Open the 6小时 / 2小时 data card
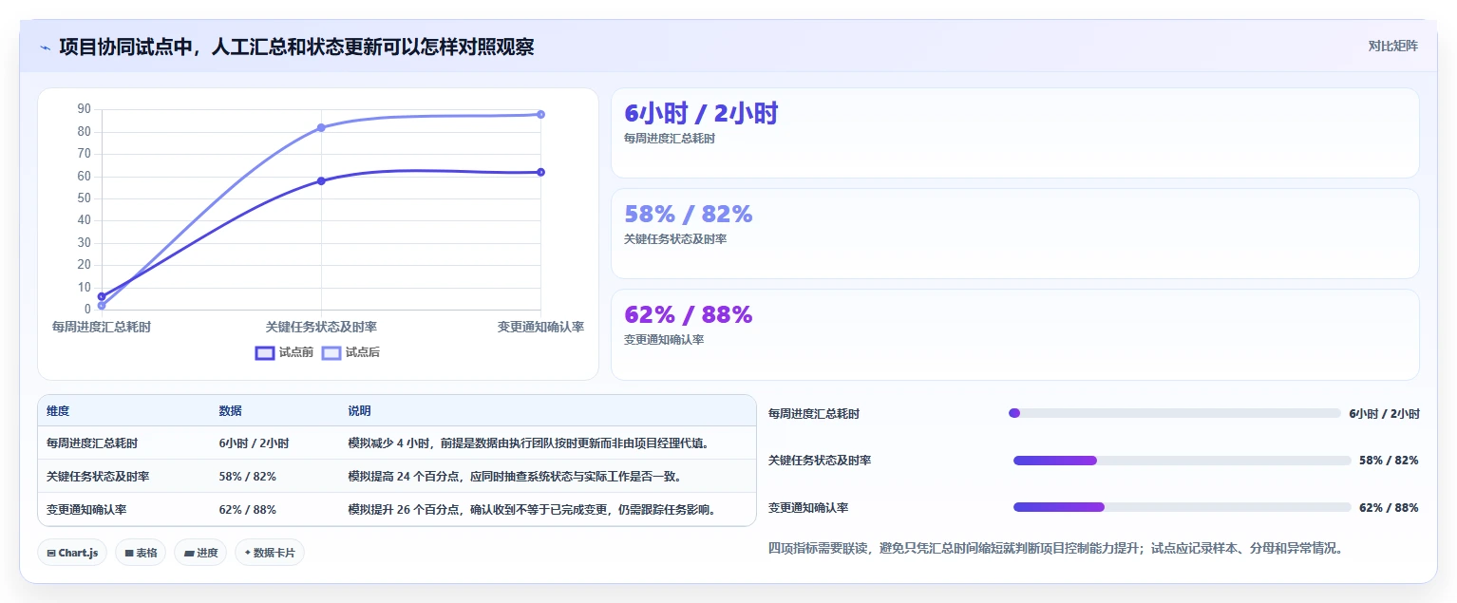 pyautogui.click(x=1014, y=133)
